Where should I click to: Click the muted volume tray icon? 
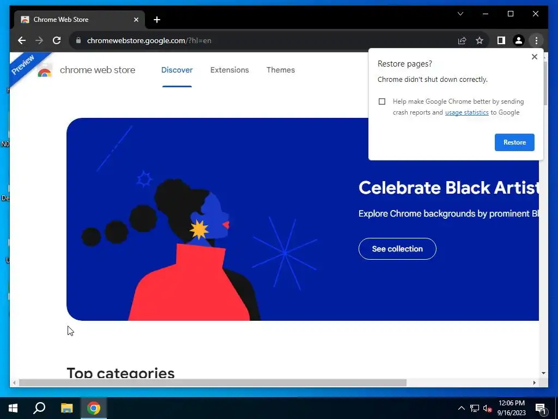(487, 408)
